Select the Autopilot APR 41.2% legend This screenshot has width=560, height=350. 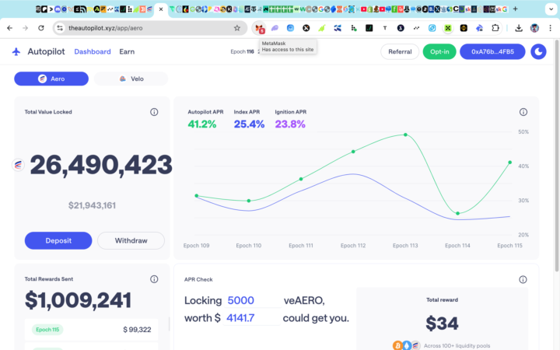205,119
